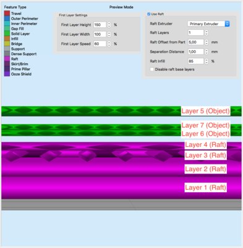Screen dimensions: 243x248
Task: Click the Raft Offset from Part field
Action: (196, 42)
